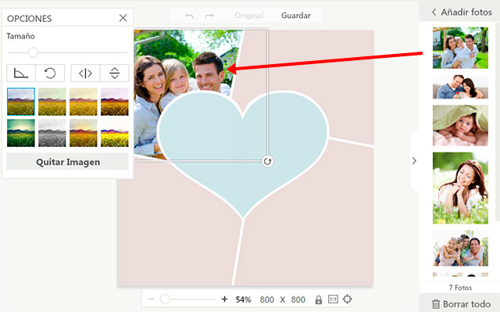The image size is (500, 312).
Task: Select the piggyback family photo thumbnail
Action: click(x=460, y=248)
